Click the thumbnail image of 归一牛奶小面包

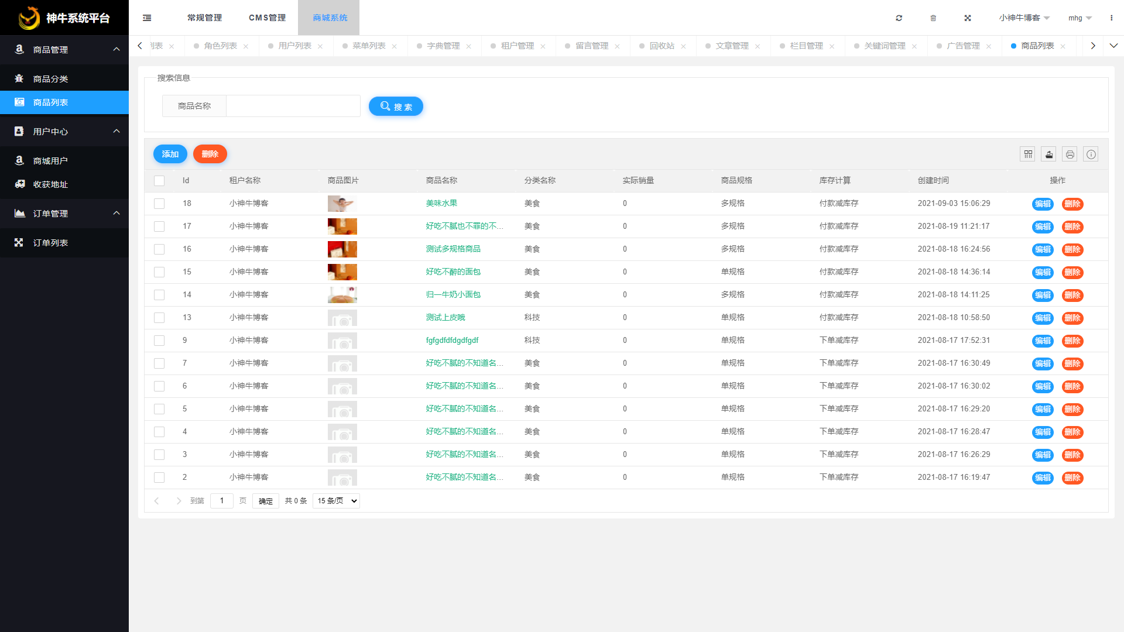point(342,294)
